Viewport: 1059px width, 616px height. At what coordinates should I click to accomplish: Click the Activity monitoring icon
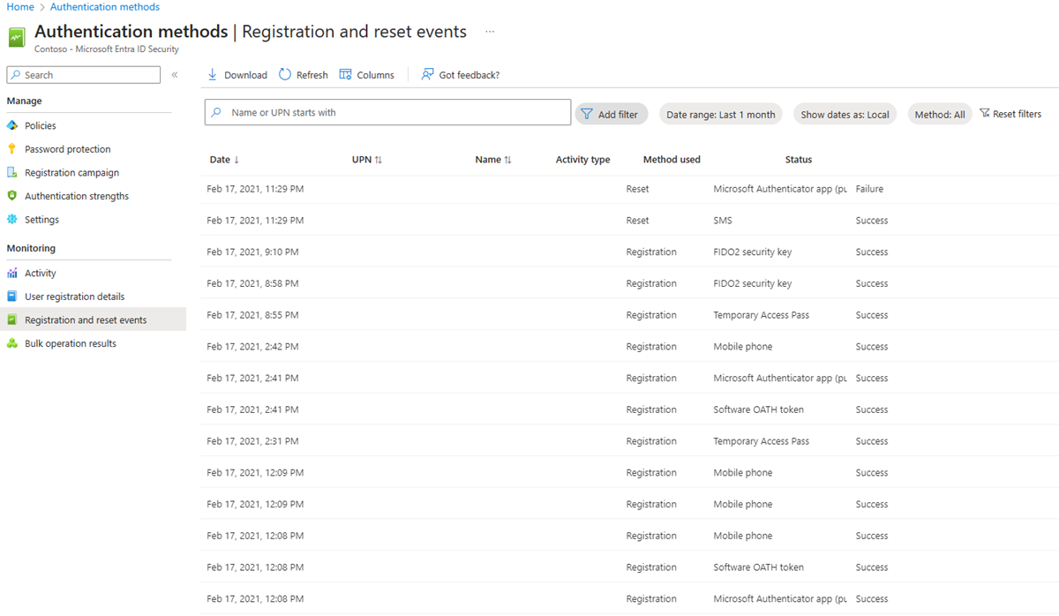[x=11, y=273]
